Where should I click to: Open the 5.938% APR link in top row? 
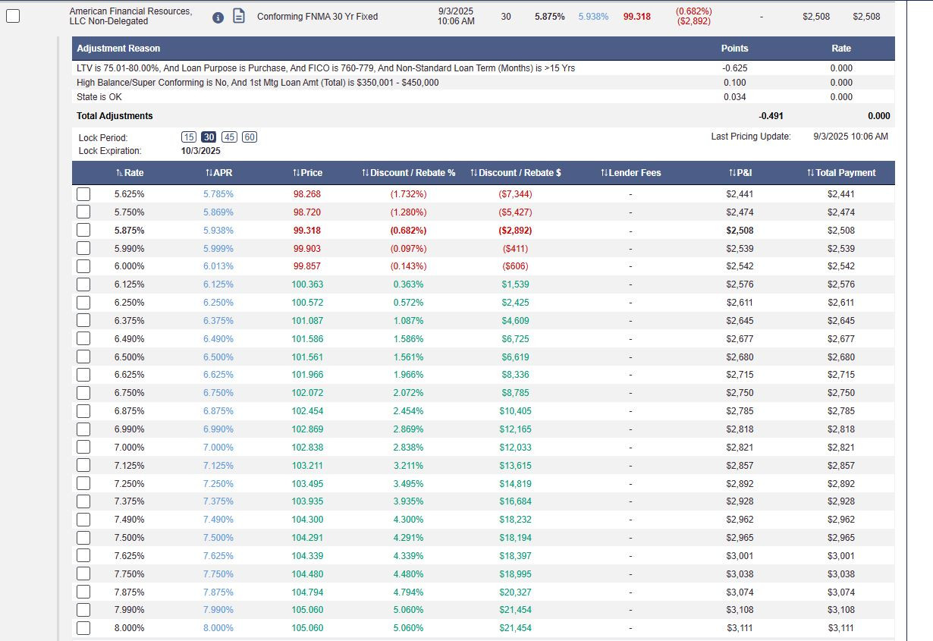tap(593, 17)
